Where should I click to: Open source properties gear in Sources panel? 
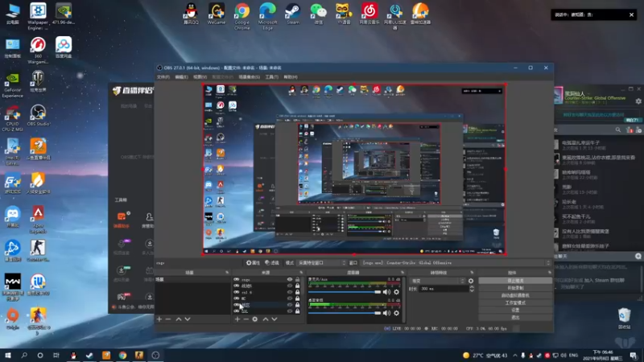tap(254, 319)
